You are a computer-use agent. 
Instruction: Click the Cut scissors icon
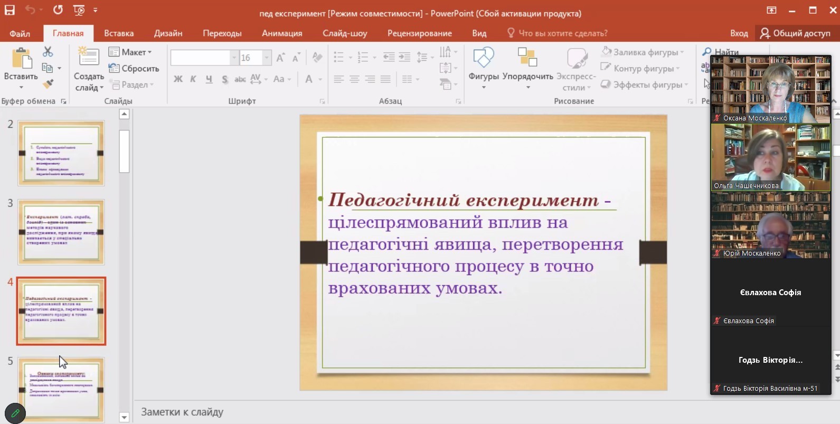(x=48, y=52)
